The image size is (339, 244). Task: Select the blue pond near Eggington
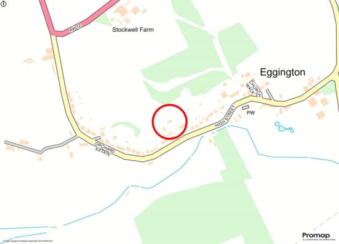[284, 127]
